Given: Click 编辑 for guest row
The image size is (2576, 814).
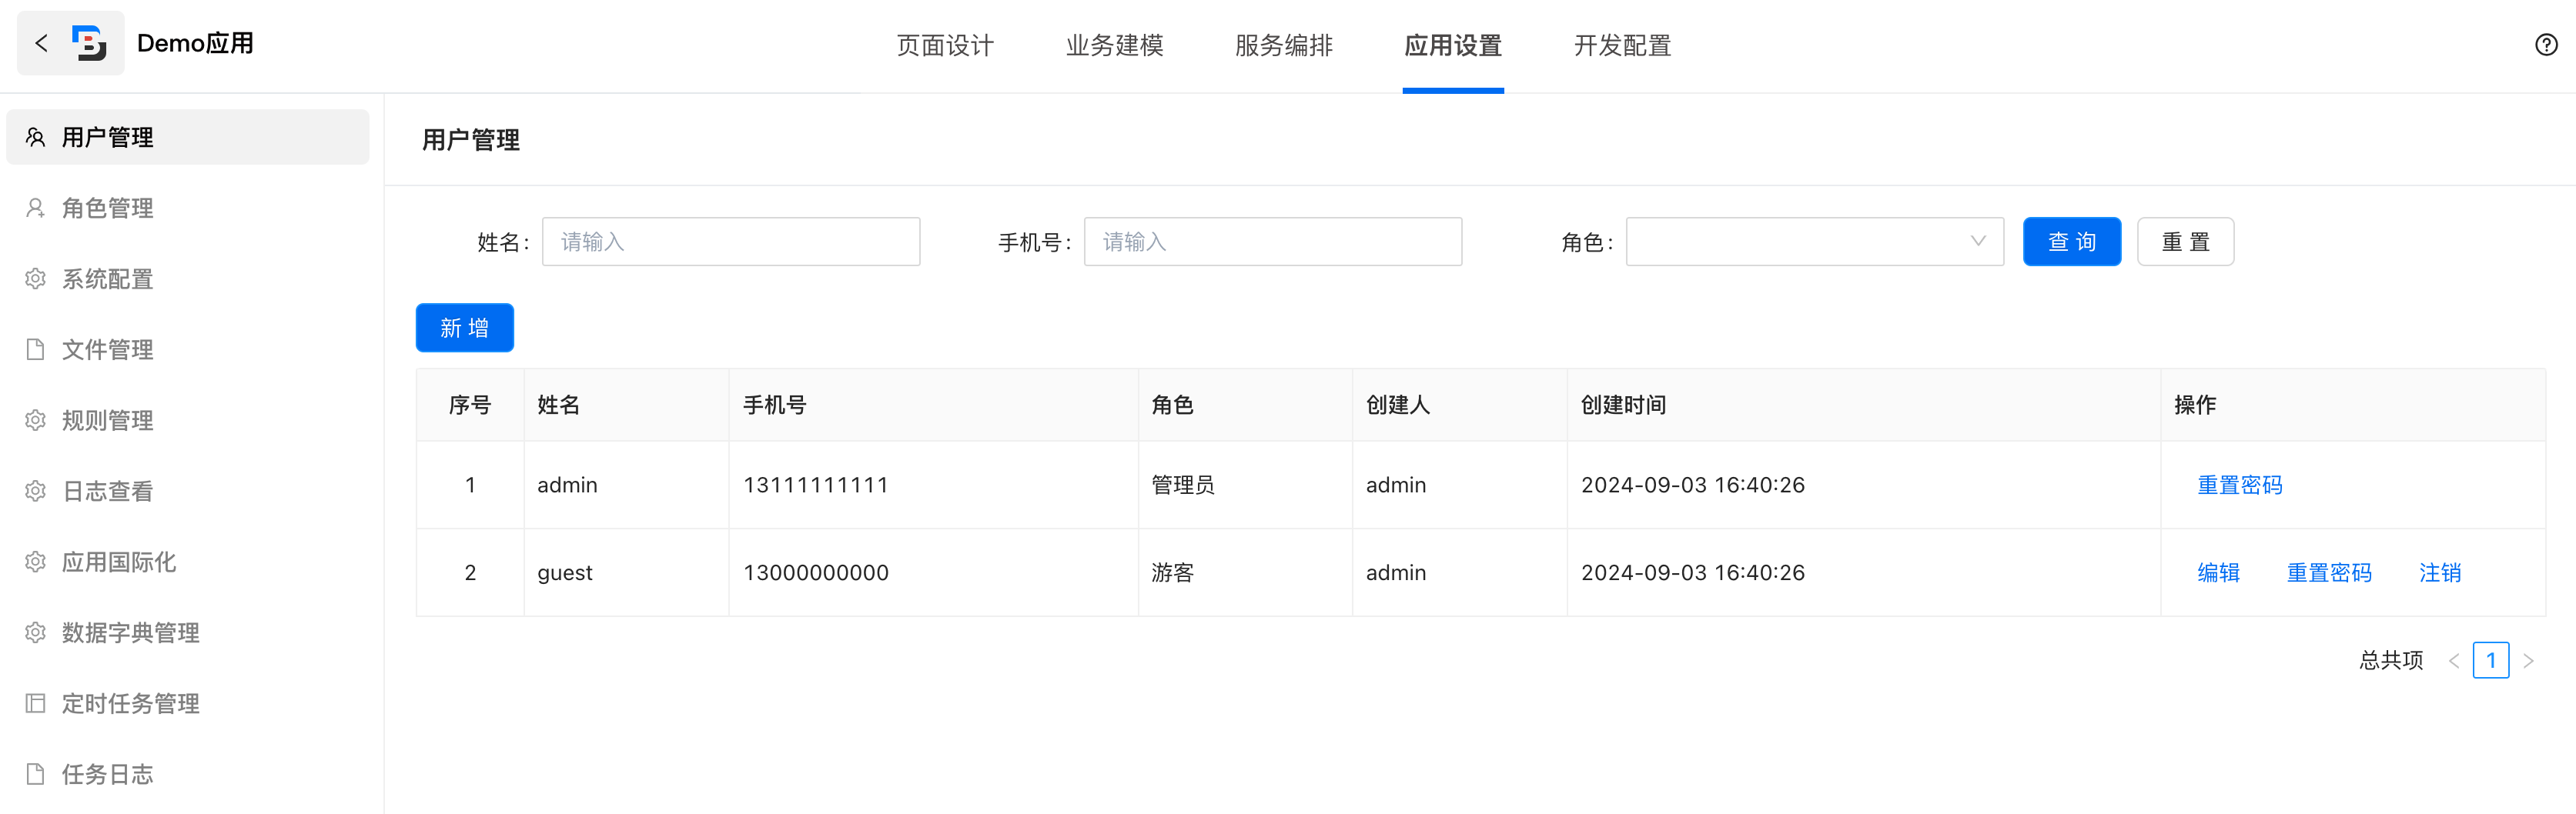Looking at the screenshot, I should (x=2218, y=573).
